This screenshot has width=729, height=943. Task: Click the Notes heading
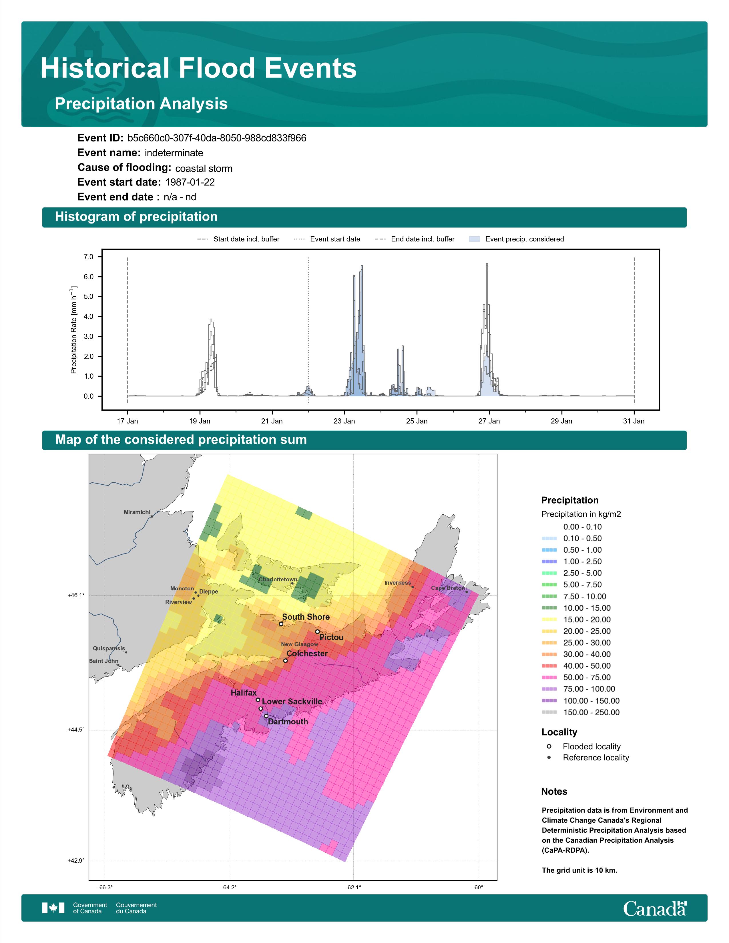[554, 792]
